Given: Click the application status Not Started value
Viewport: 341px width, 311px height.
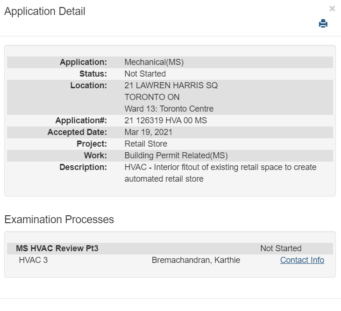Looking at the screenshot, I should tap(145, 74).
